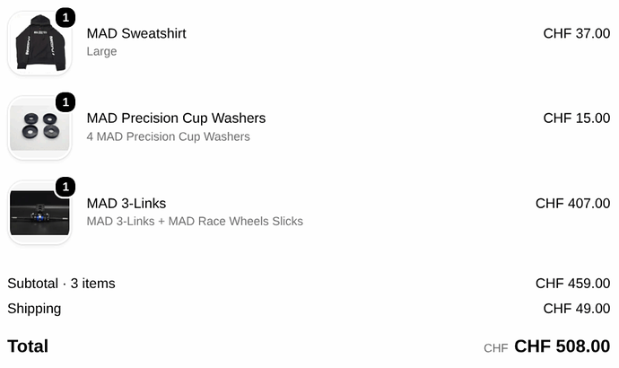This screenshot has height=368, width=619.
Task: Click the MAD 3-Links product thumbnail
Action: pyautogui.click(x=39, y=213)
